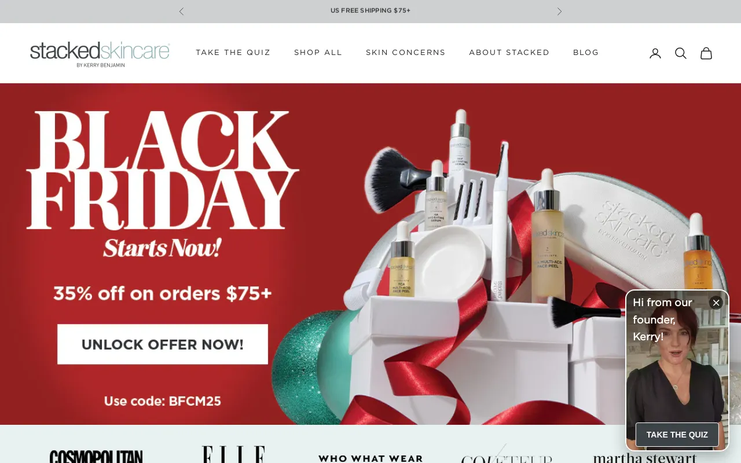Show previous announcement with left arrow
Viewport: 741px width, 463px height.
pos(181,11)
